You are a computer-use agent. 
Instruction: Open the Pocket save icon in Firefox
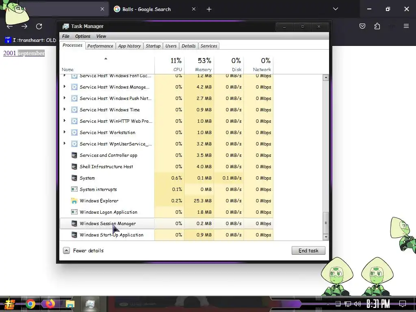coord(362,26)
